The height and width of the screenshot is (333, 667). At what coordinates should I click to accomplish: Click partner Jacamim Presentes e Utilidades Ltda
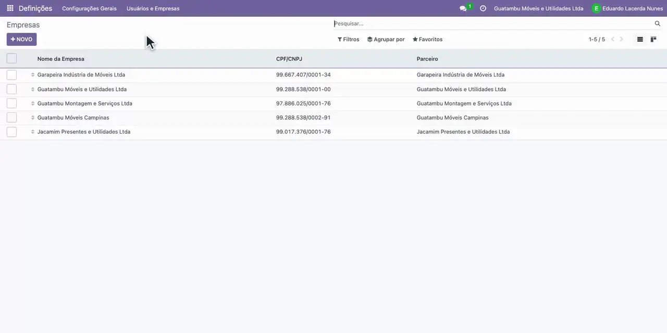463,132
